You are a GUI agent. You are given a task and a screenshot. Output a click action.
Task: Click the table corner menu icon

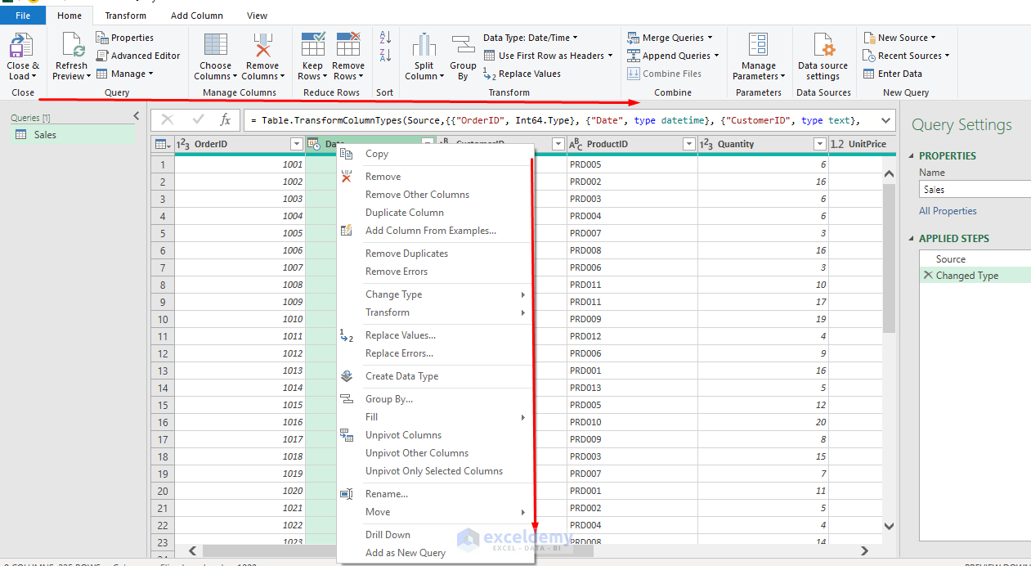pos(163,145)
